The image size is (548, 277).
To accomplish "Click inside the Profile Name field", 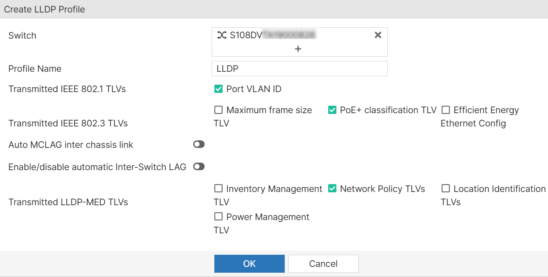I will [299, 68].
